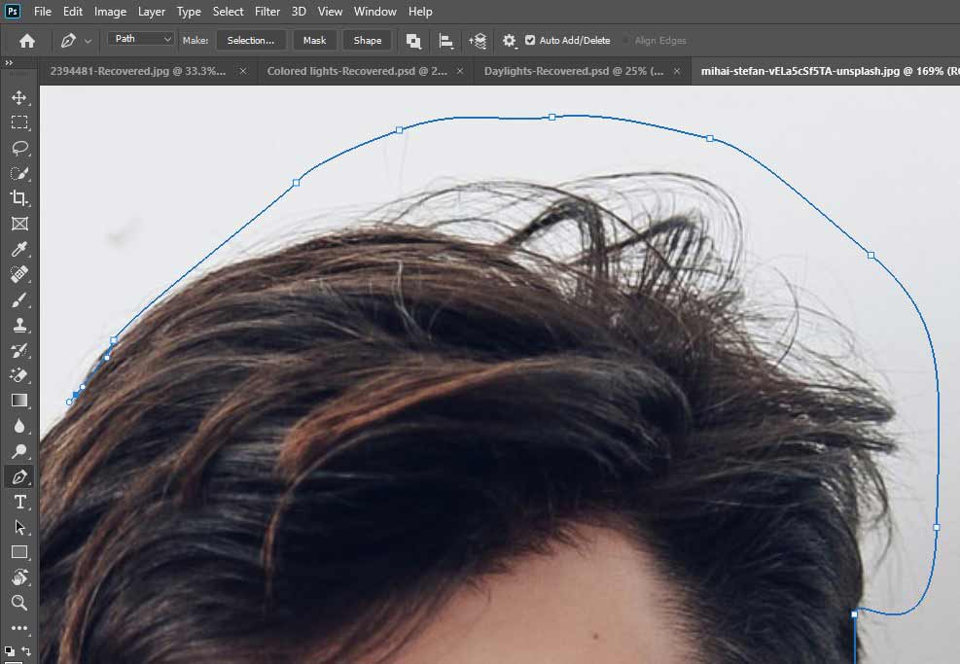The image size is (960, 664).
Task: Select the Eraser tool
Action: click(x=19, y=375)
